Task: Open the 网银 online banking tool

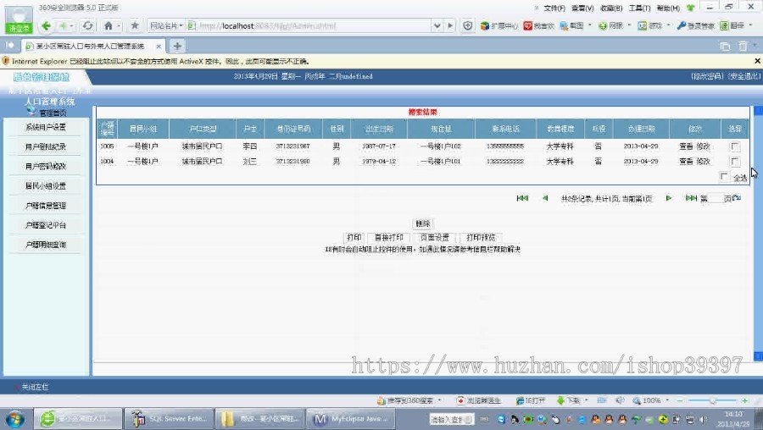Action: pos(610,25)
